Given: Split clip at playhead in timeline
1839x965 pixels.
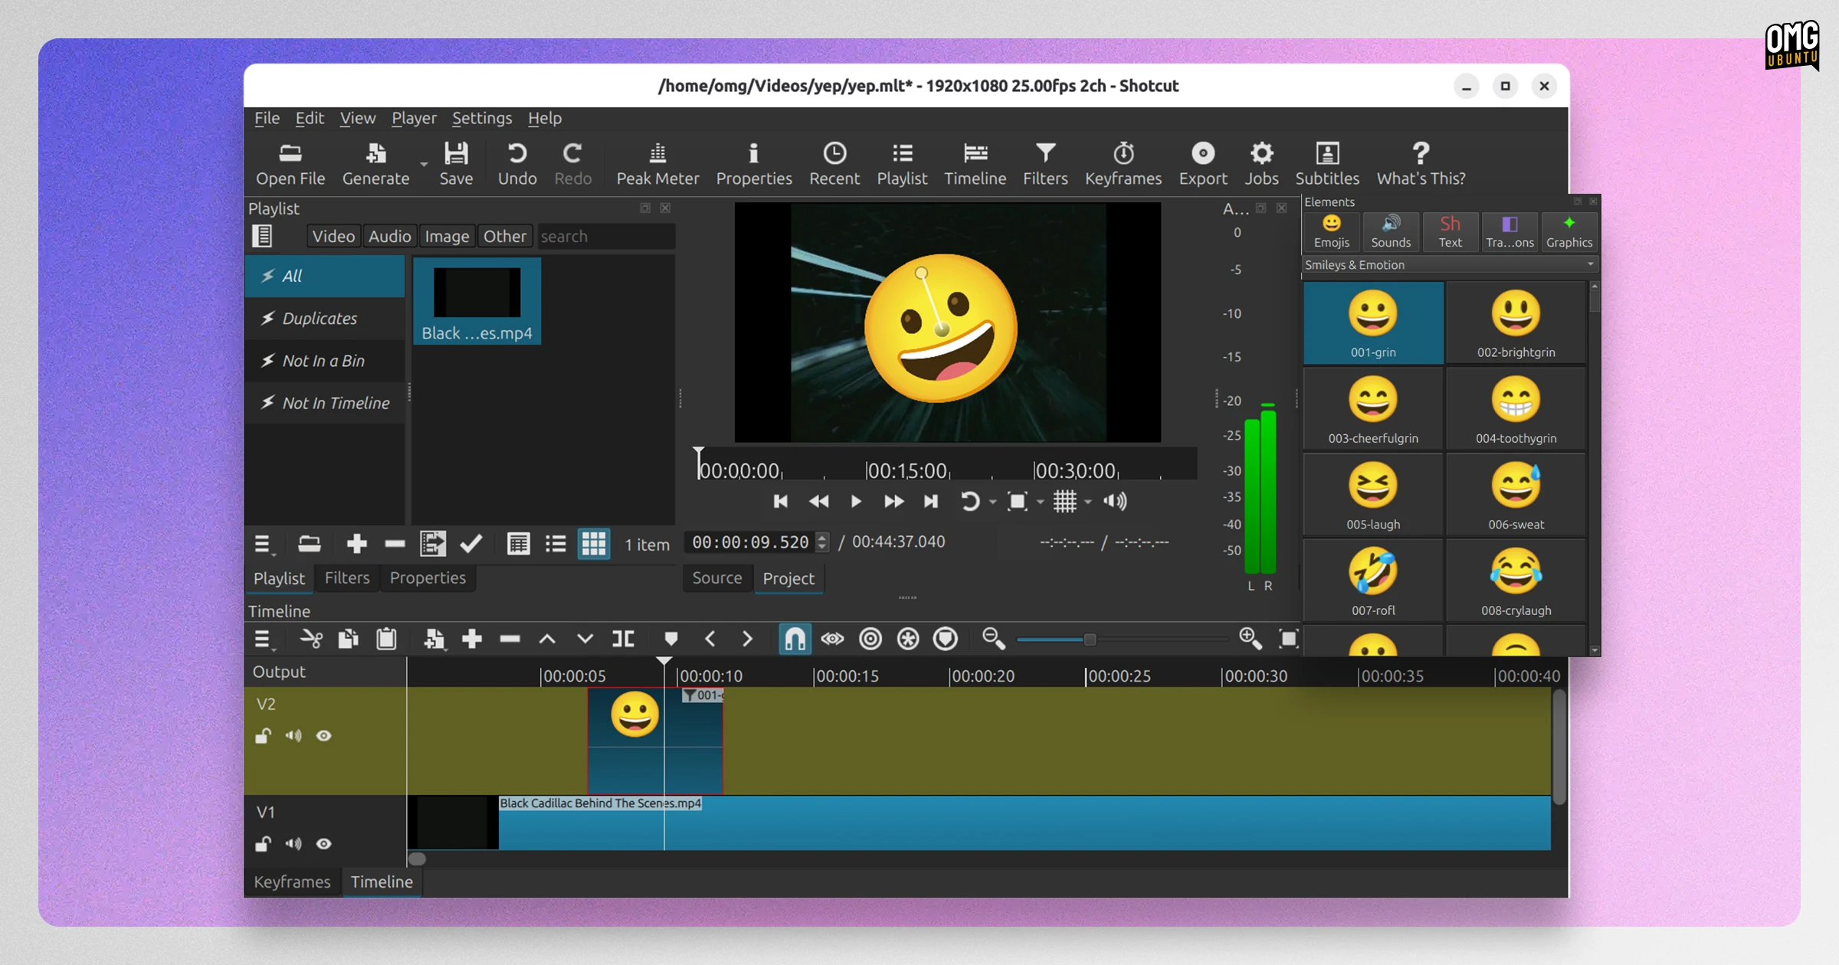Looking at the screenshot, I should pyautogui.click(x=623, y=639).
